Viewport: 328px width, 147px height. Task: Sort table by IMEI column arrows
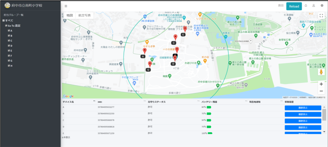click(x=145, y=101)
